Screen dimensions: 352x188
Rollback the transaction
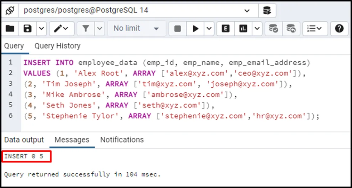[x=291, y=29]
